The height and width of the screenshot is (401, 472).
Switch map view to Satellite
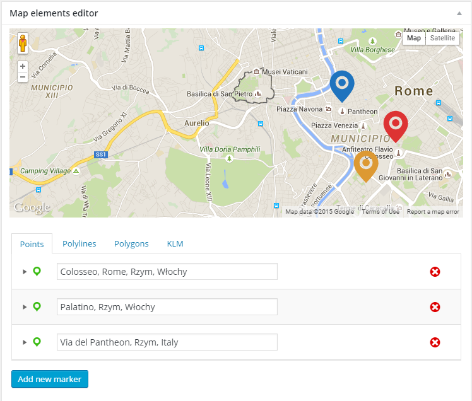point(442,38)
